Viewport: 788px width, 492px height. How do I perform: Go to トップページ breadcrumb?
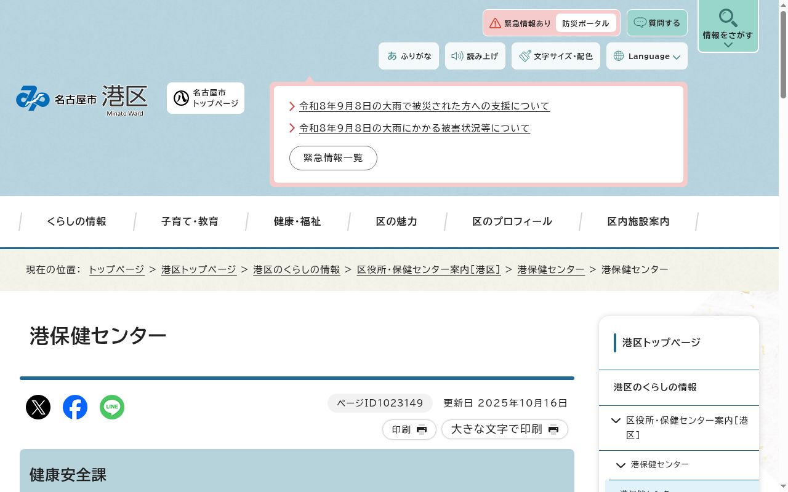point(116,269)
